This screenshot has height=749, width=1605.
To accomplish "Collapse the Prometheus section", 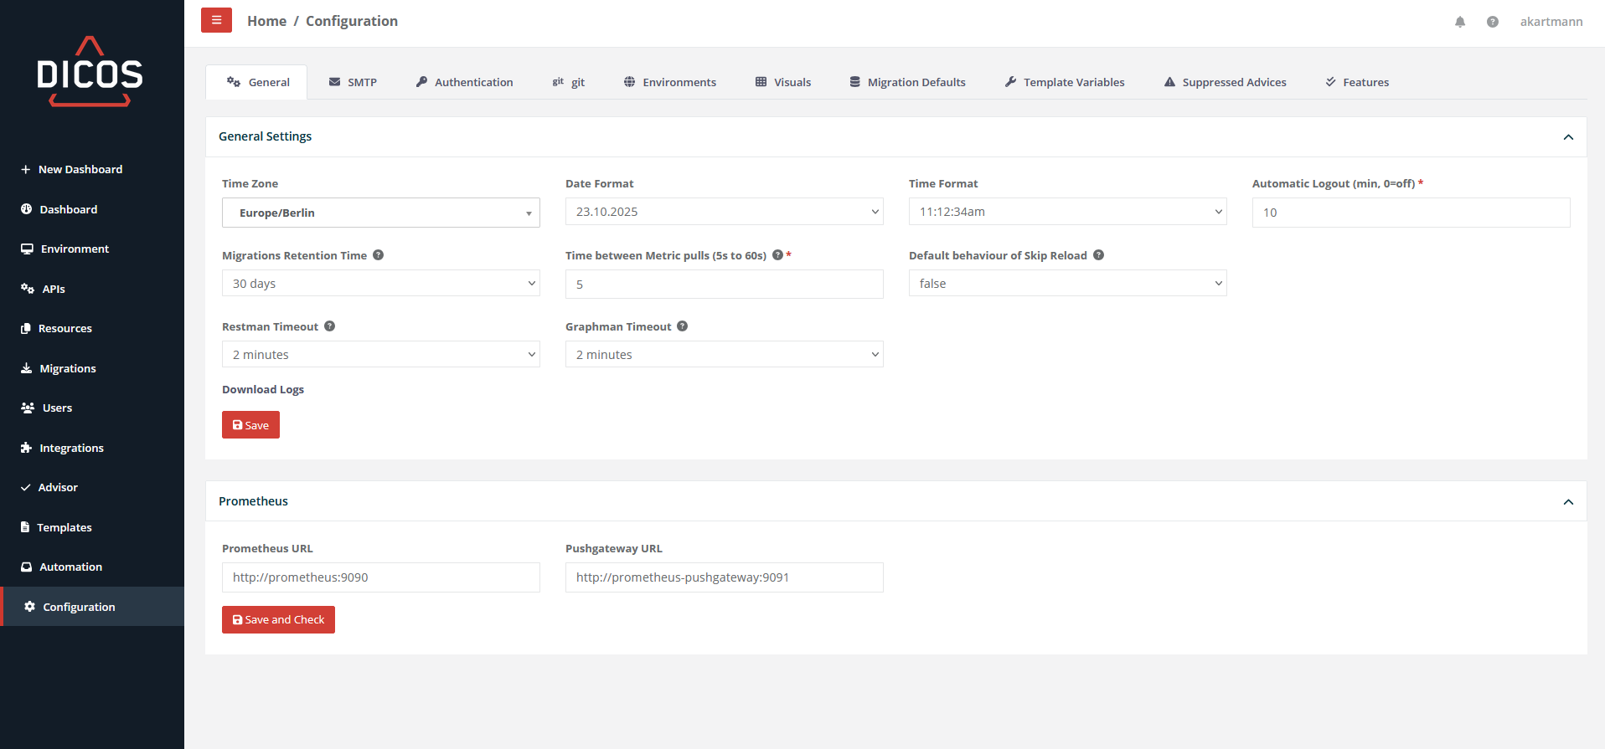I will point(1568,502).
